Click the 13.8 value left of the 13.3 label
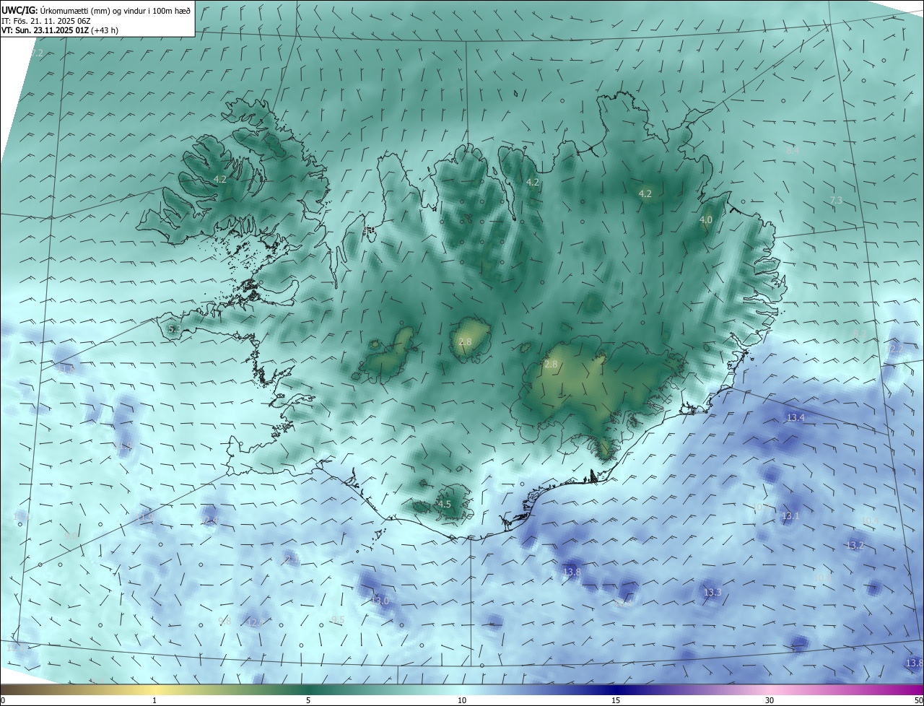The width and height of the screenshot is (924, 706). (x=572, y=572)
